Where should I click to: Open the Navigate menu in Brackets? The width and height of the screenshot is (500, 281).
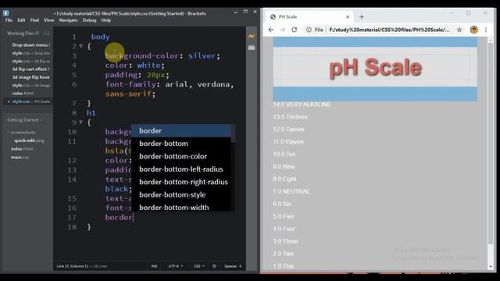coord(68,20)
